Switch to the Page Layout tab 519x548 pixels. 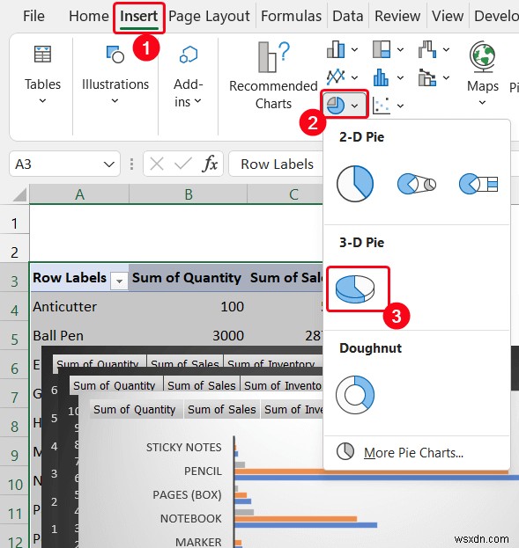point(209,16)
